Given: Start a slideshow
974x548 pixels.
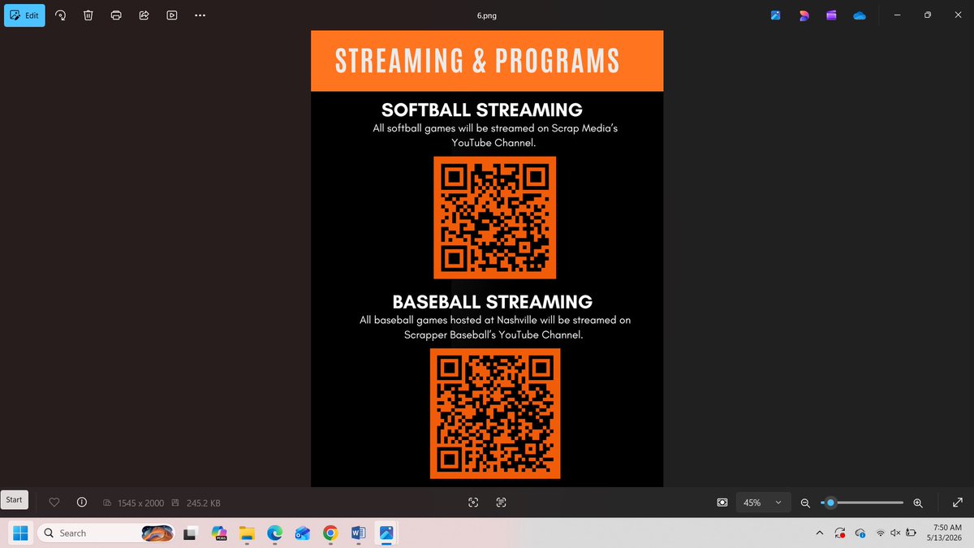Looking at the screenshot, I should pos(171,15).
